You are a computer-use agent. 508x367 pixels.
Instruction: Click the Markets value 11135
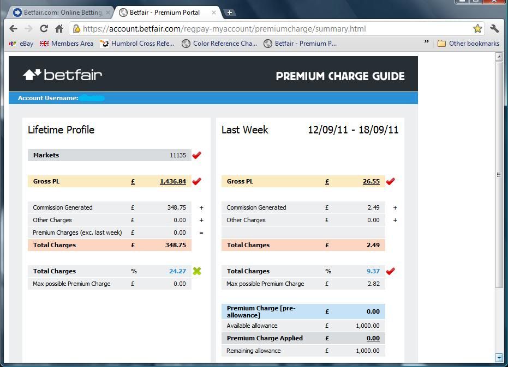(x=178, y=155)
